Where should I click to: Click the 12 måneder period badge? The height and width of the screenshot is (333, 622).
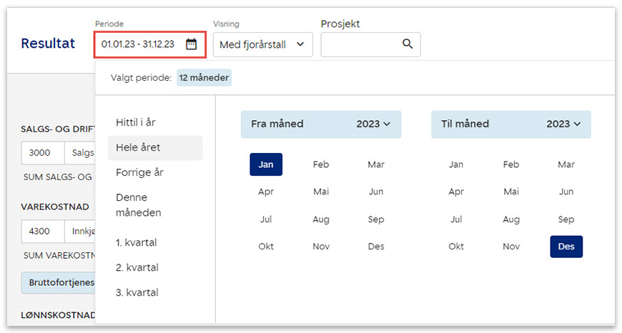[x=204, y=78]
